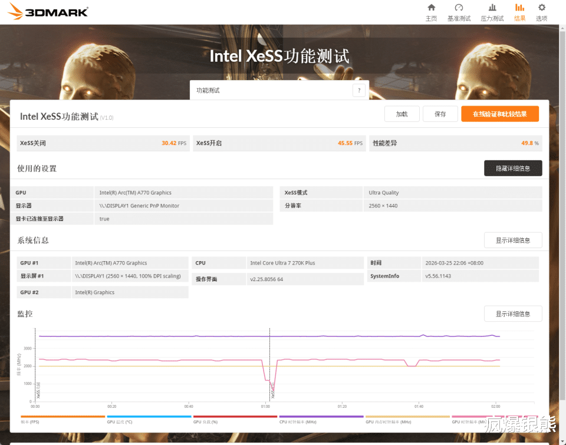Open the 基准测试 benchmark gauge icon

(459, 8)
